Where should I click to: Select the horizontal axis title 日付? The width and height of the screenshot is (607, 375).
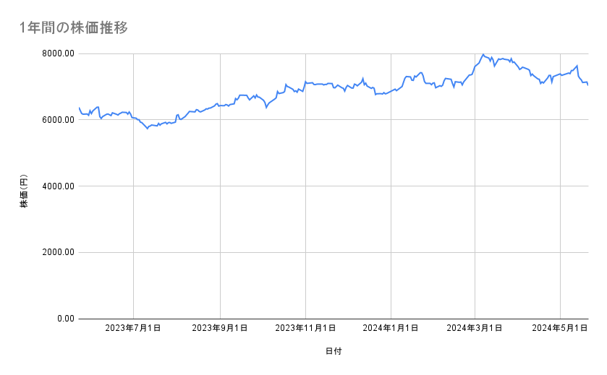click(333, 351)
